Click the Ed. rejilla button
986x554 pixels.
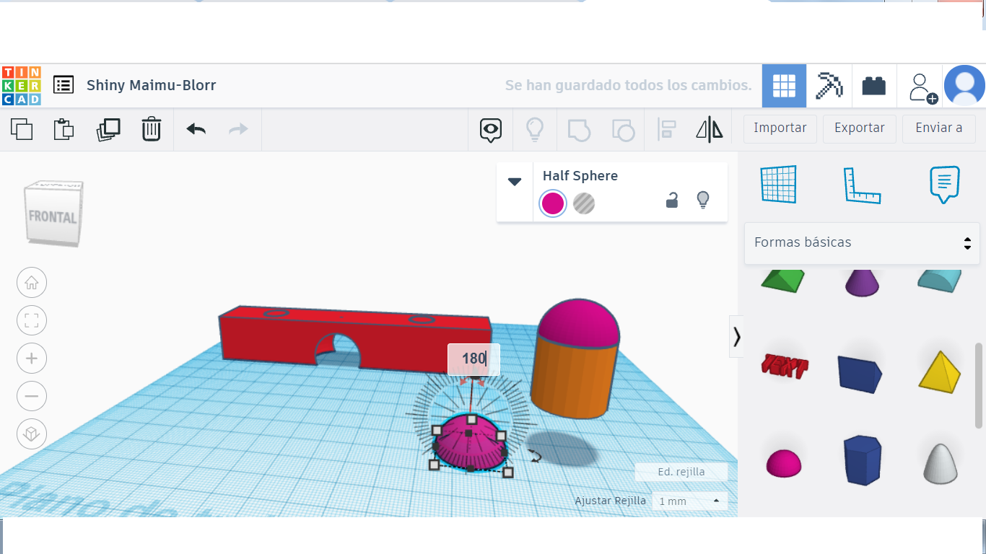coord(681,472)
